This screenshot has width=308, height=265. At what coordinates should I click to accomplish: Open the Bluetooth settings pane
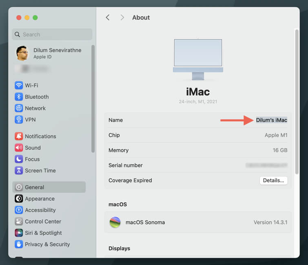point(37,97)
